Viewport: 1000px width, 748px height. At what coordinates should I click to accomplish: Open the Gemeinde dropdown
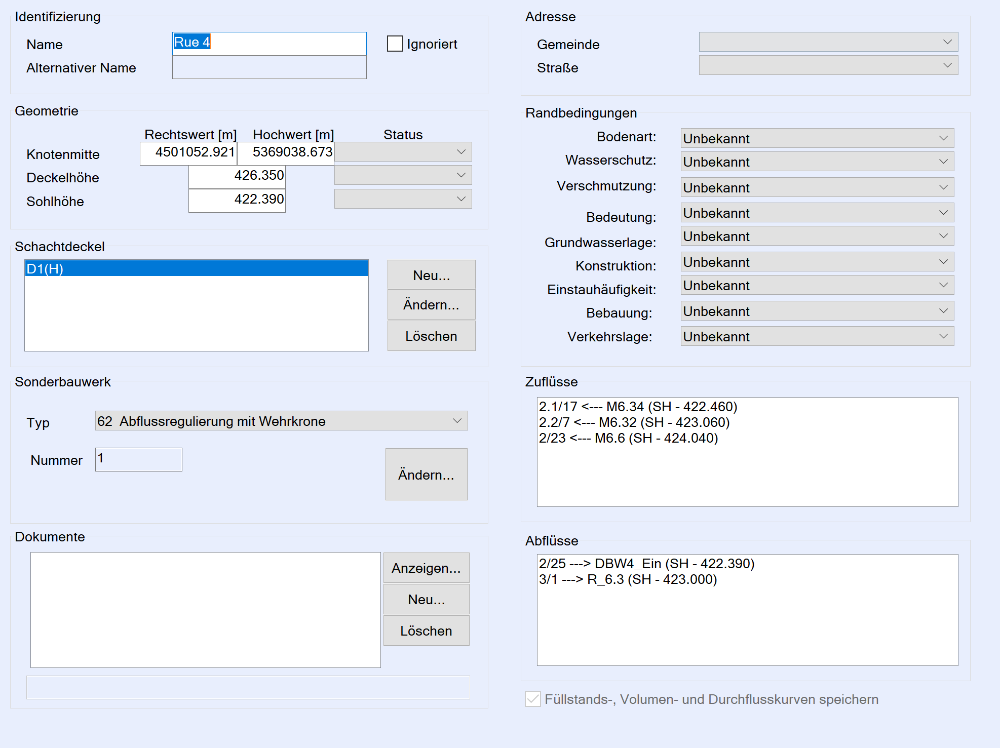point(828,42)
